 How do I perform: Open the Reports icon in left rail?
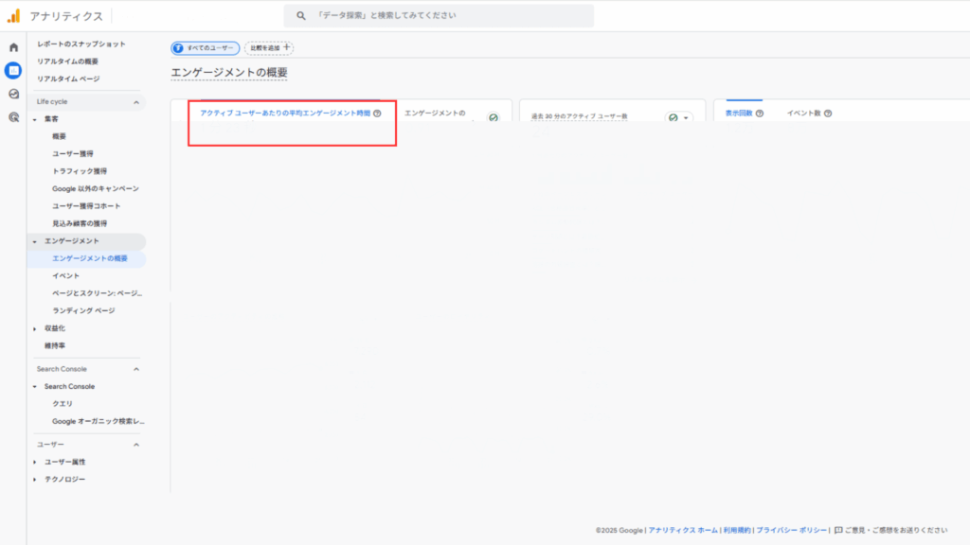[13, 70]
